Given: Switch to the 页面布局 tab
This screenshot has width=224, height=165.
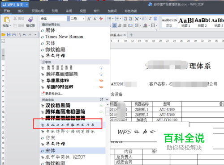Looking at the screenshot, I should (38, 11).
